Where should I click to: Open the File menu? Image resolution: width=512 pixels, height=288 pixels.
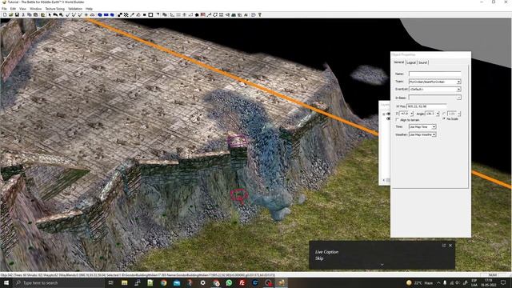click(4, 9)
